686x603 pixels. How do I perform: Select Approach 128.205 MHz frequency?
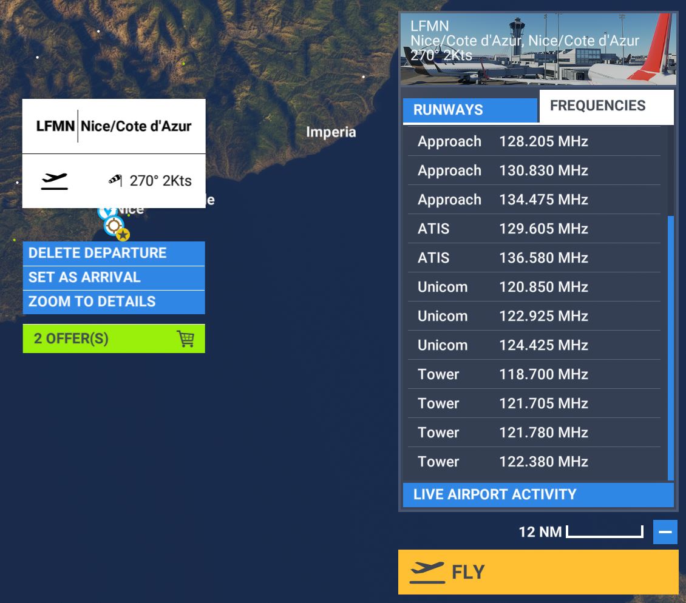[x=534, y=141]
